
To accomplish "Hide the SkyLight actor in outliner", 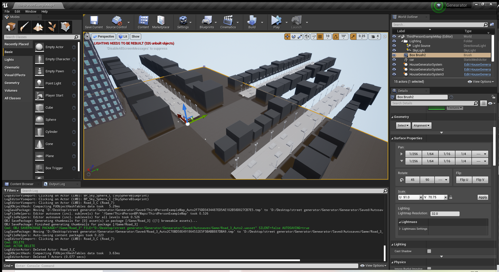I will [394, 50].
